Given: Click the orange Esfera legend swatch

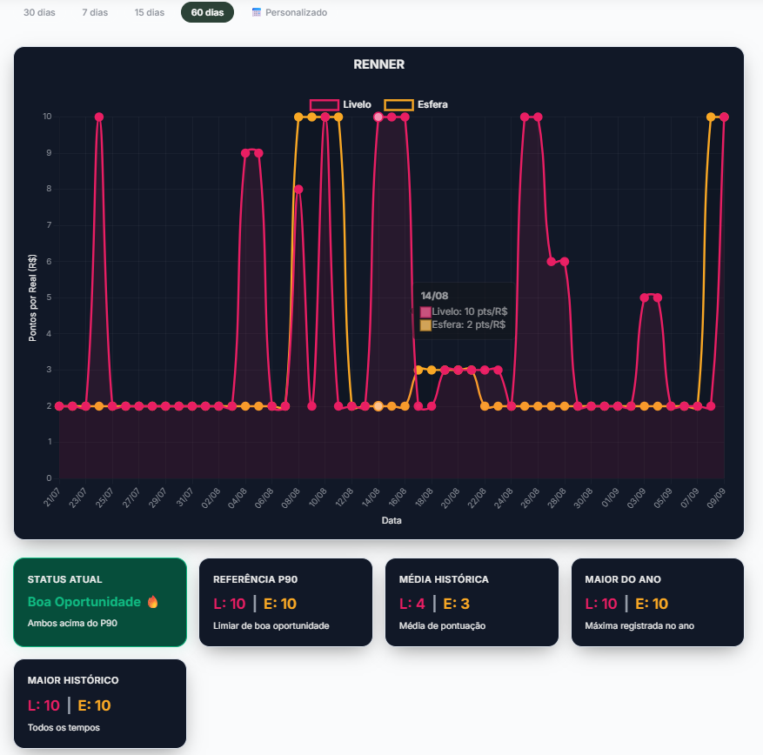Looking at the screenshot, I should pos(399,104).
